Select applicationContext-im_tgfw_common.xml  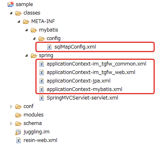pos(96,64)
